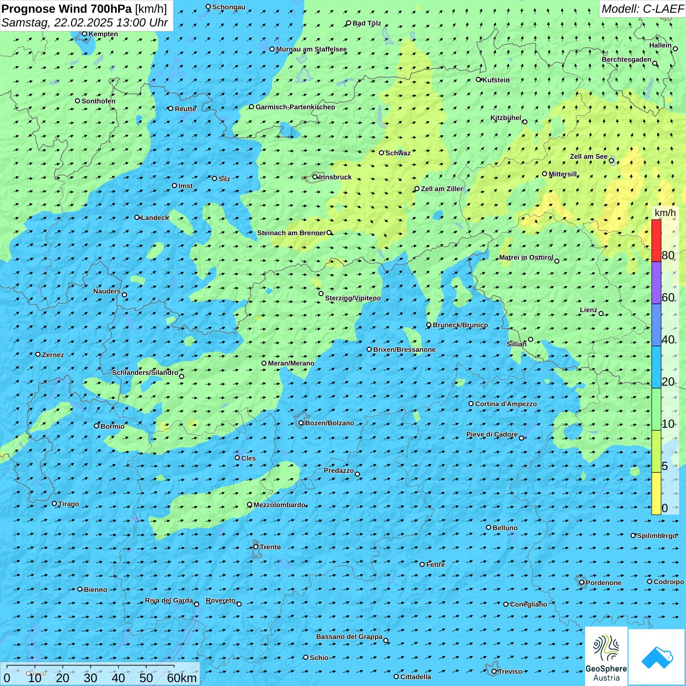The image size is (686, 686).
Task: Click the Bozen/Bolzano city marker
Action: pyautogui.click(x=301, y=423)
